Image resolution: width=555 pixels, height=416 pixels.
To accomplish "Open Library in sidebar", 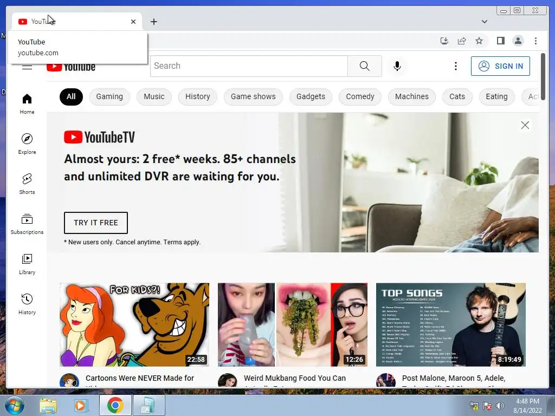I will pyautogui.click(x=27, y=264).
